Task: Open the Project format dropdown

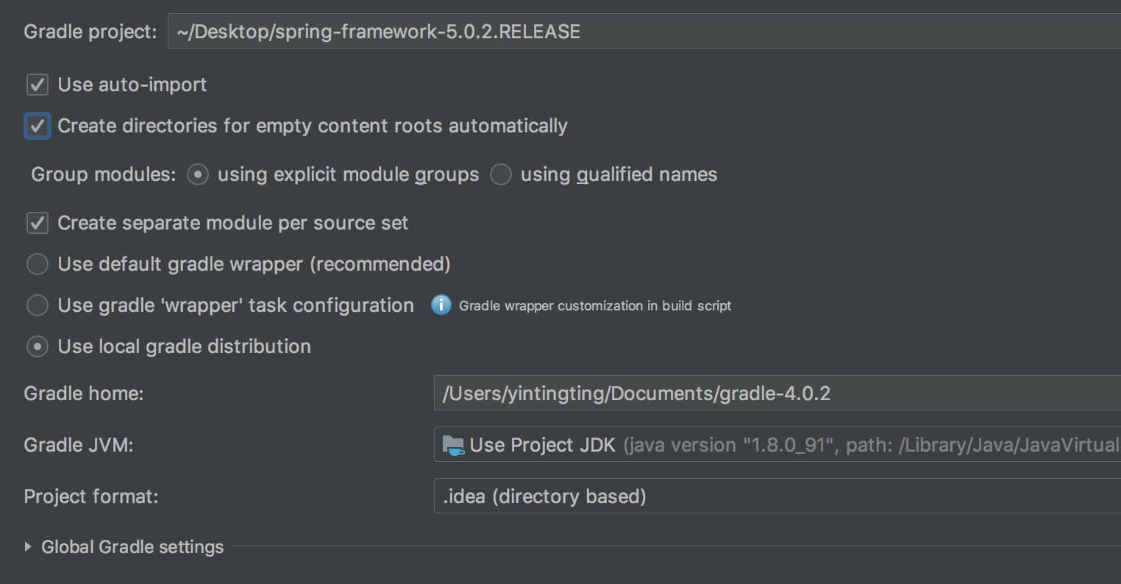Action: [x=777, y=496]
